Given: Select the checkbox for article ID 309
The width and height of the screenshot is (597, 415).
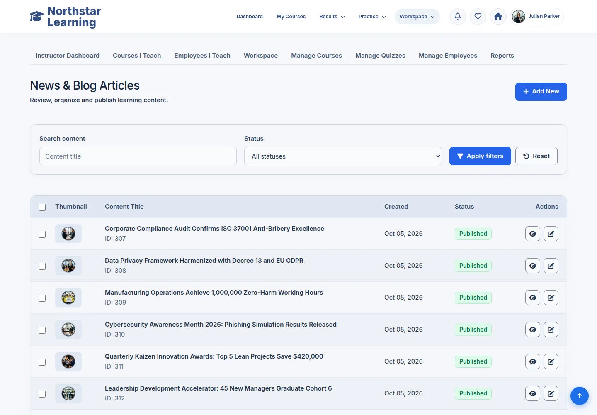Looking at the screenshot, I should coord(42,298).
